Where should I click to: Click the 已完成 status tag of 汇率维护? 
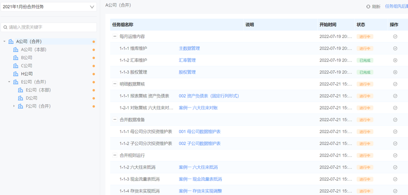pyautogui.click(x=365, y=60)
